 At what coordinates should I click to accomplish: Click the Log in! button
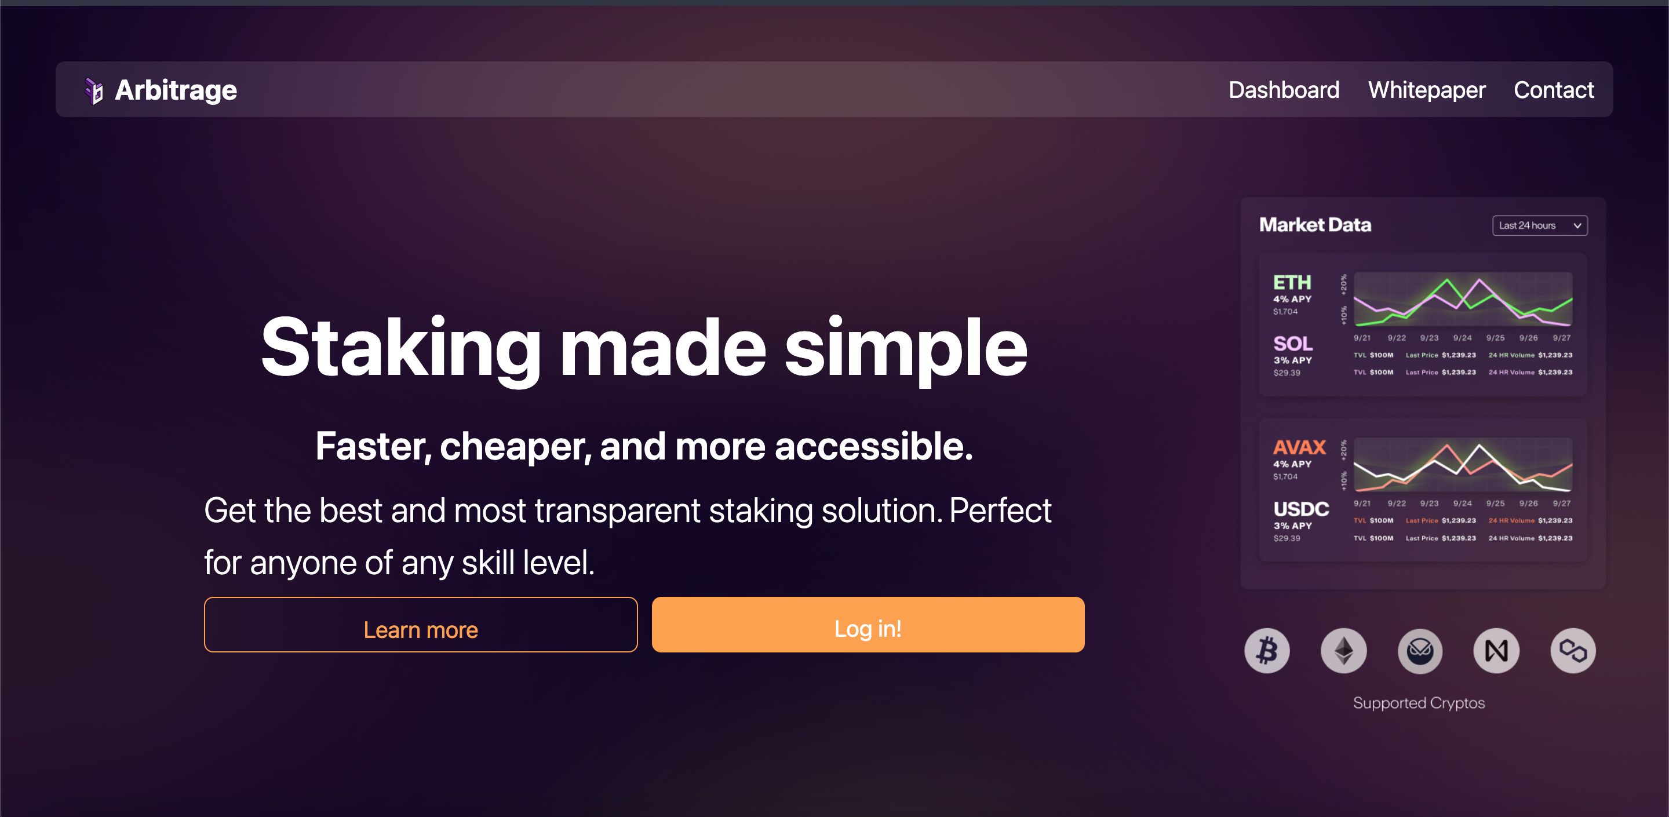tap(868, 628)
